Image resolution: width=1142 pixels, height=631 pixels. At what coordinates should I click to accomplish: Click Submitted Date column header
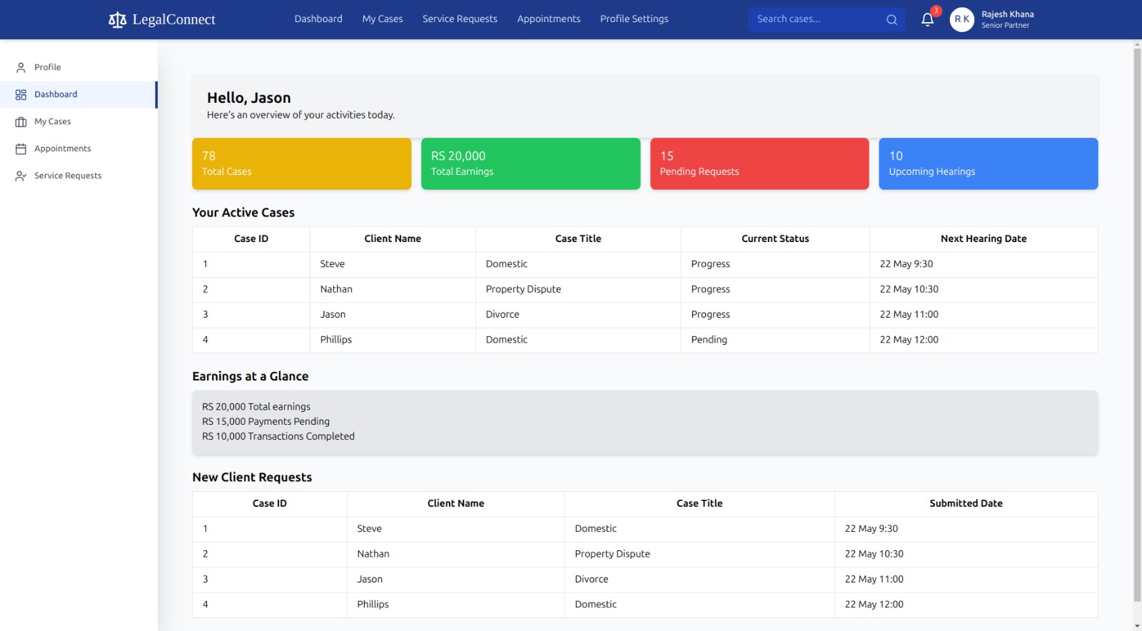coord(966,504)
